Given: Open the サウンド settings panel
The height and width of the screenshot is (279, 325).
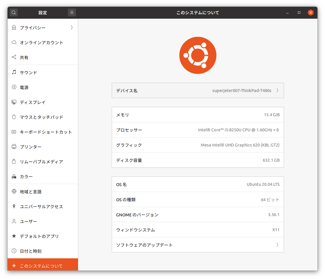Looking at the screenshot, I should [x=43, y=73].
